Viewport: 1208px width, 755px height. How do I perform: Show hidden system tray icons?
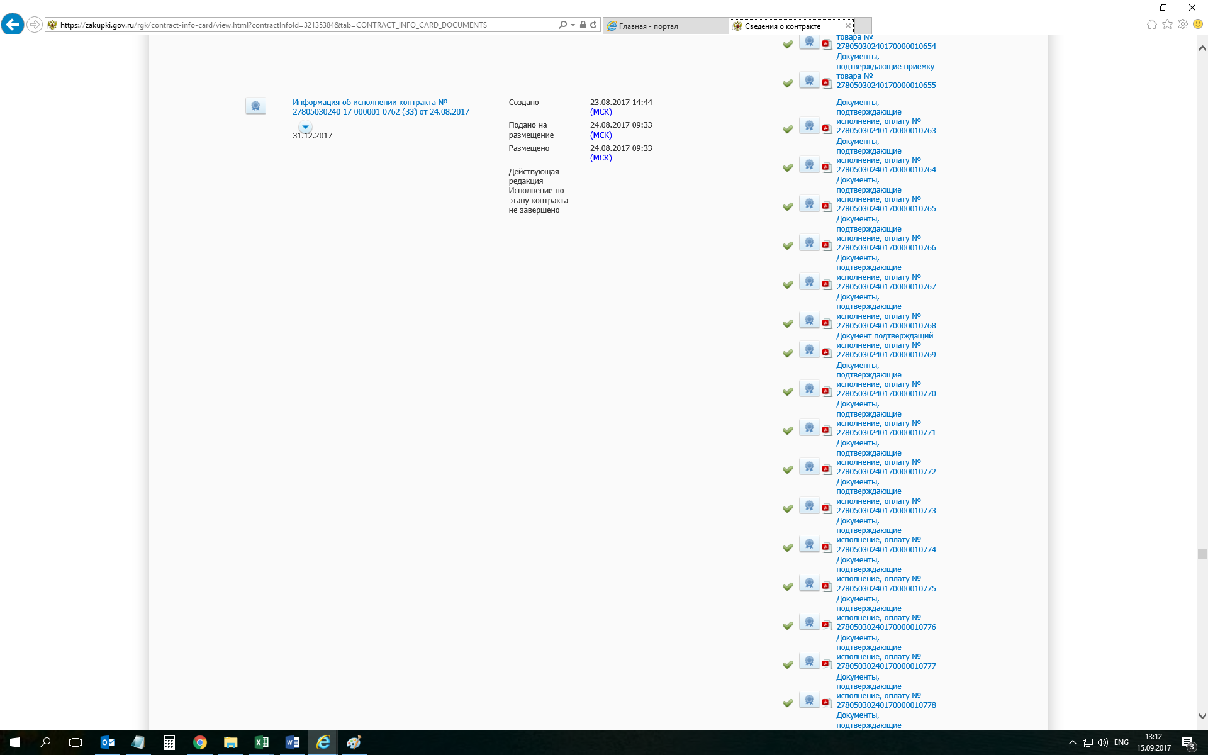(1072, 742)
